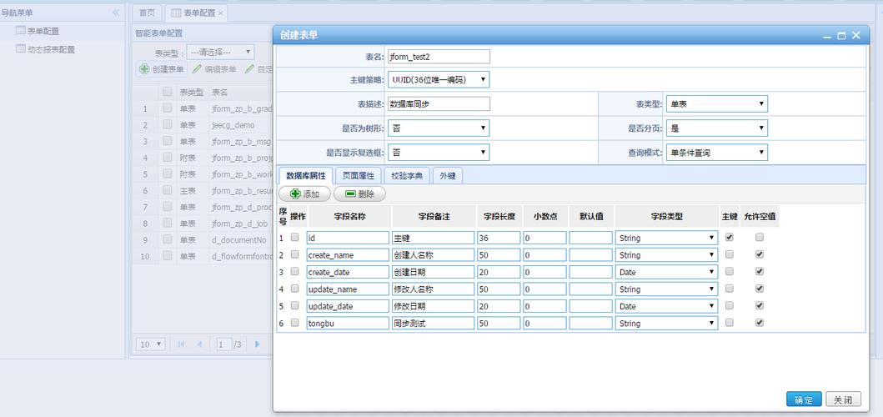Open the 表类型 dropdown in dialog
This screenshot has height=417, width=883.
coord(717,103)
